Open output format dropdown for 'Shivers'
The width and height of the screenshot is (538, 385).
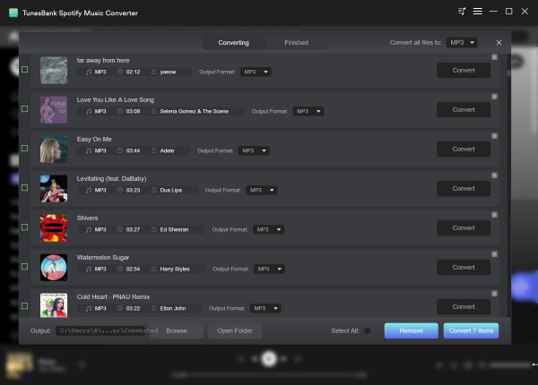coord(269,229)
